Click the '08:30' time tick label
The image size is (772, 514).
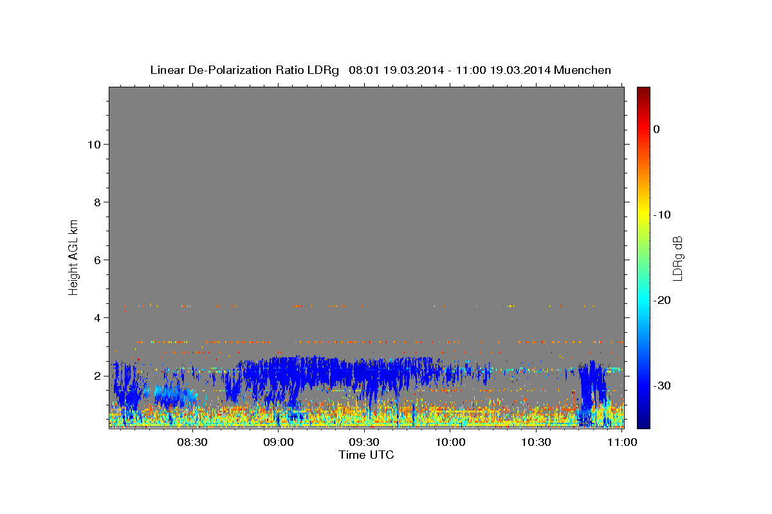click(192, 442)
